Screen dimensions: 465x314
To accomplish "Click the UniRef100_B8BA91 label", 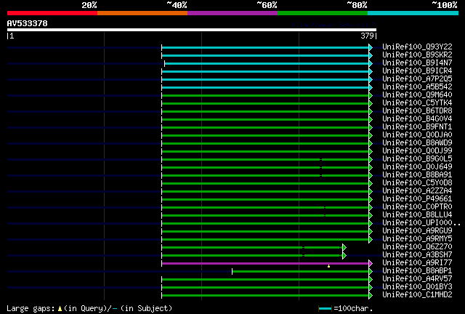I will tap(417, 174).
